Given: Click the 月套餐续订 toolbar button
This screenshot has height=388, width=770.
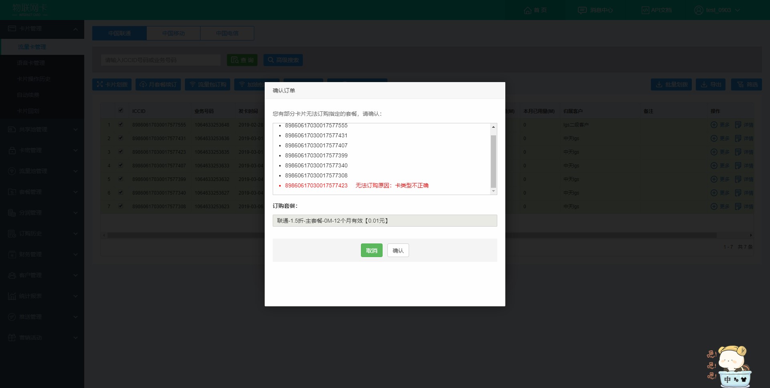Looking at the screenshot, I should pyautogui.click(x=158, y=84).
